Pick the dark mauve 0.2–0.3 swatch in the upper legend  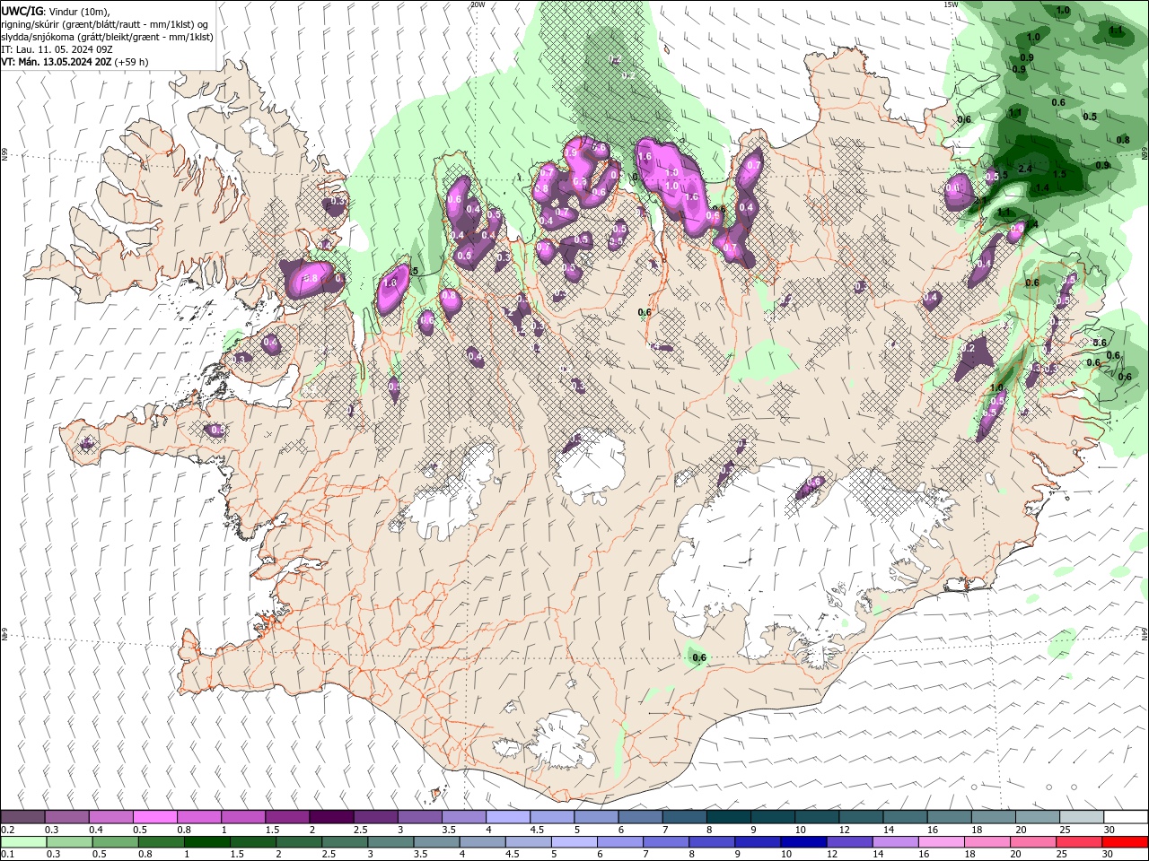22,817
